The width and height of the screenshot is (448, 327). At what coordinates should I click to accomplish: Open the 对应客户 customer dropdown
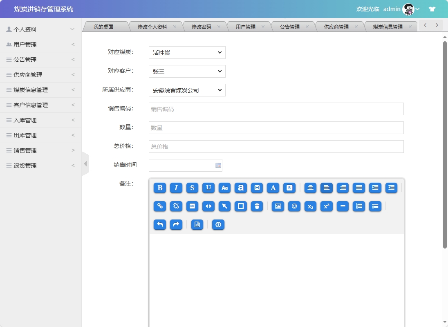(187, 71)
